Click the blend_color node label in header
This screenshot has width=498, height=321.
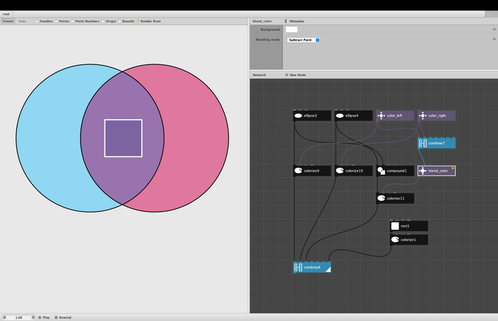click(262, 21)
